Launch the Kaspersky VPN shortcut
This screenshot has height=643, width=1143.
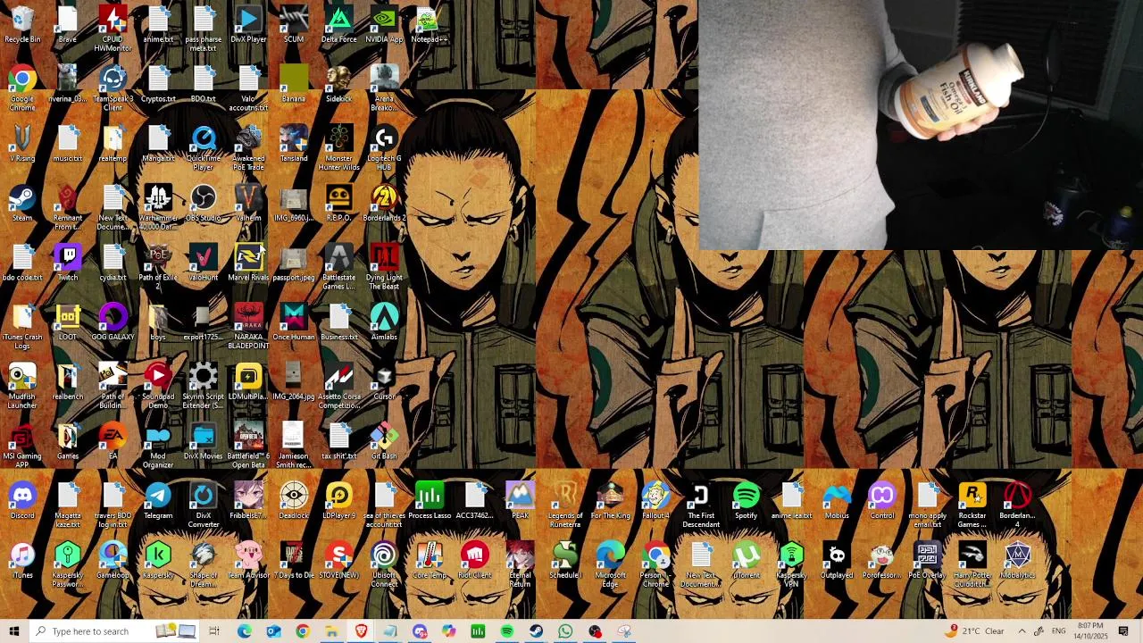(791, 565)
